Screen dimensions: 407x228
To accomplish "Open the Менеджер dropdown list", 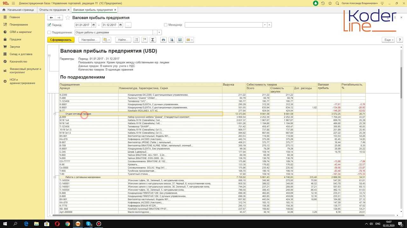I will (x=265, y=25).
